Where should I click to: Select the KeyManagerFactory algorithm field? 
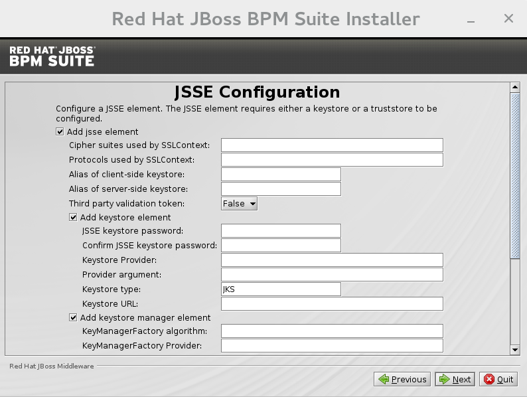point(332,331)
